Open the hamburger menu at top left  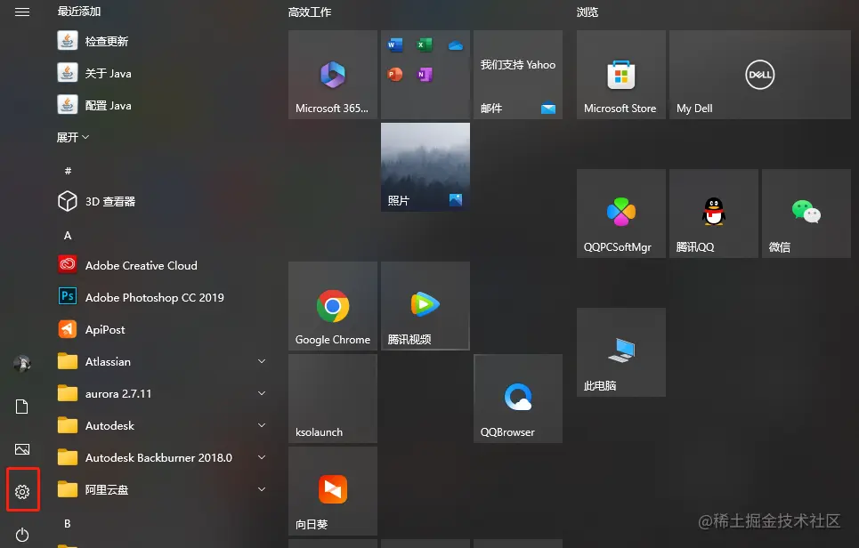pos(22,12)
